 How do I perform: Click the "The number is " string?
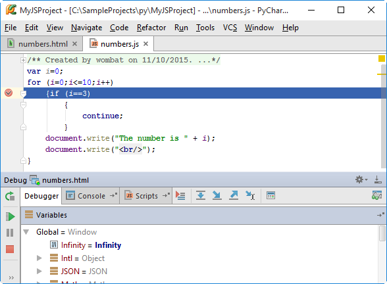point(151,138)
